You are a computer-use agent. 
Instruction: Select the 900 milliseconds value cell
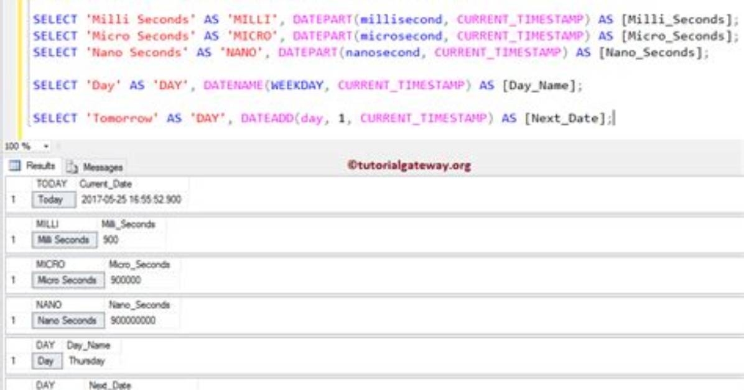click(111, 240)
